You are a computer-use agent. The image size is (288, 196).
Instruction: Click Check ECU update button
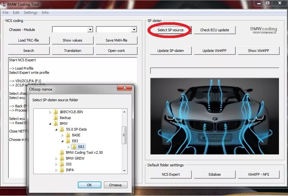(x=214, y=30)
